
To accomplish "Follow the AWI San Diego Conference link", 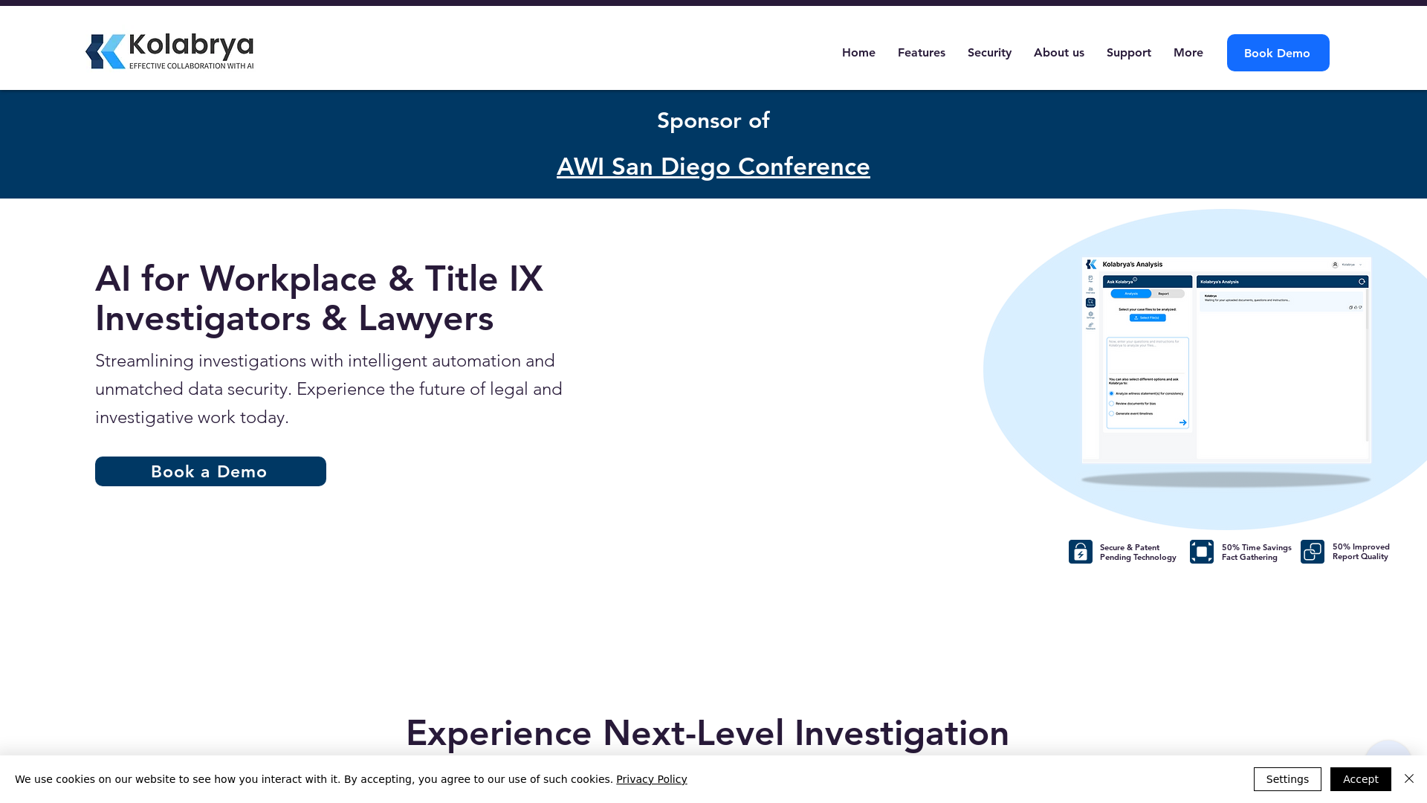I will tap(713, 167).
